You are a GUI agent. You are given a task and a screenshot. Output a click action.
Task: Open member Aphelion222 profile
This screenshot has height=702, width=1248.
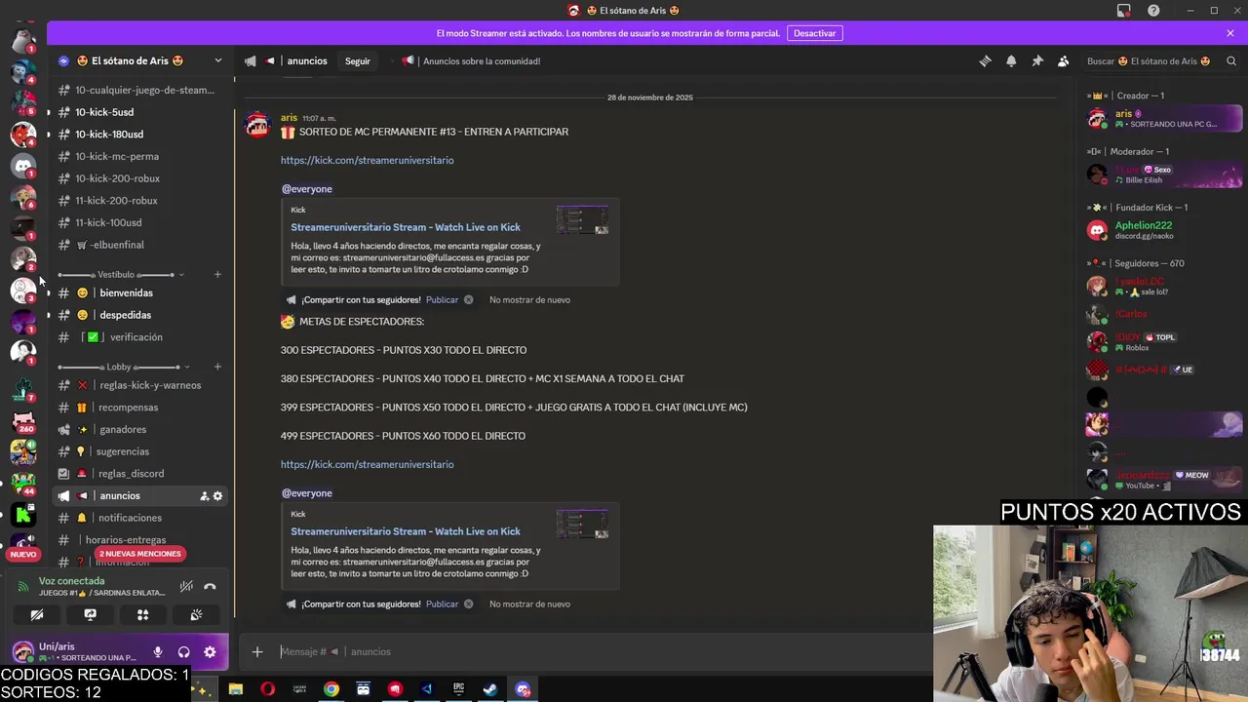point(1165,230)
